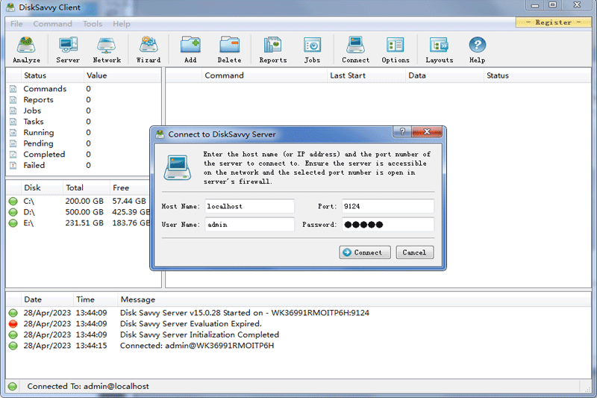Click the Port input field
This screenshot has width=597, height=398.
tap(387, 206)
